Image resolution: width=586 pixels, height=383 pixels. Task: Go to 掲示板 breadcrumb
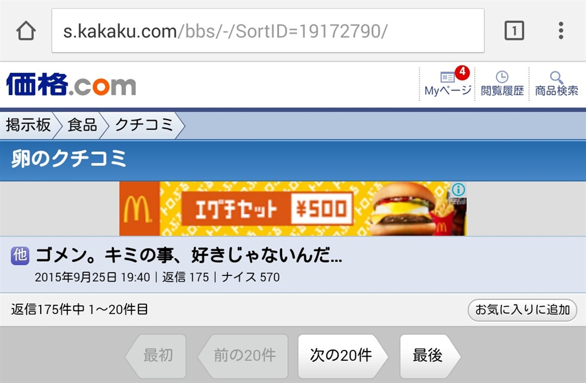click(29, 125)
